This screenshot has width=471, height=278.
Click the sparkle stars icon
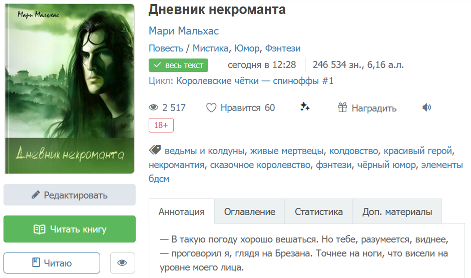[x=305, y=107]
